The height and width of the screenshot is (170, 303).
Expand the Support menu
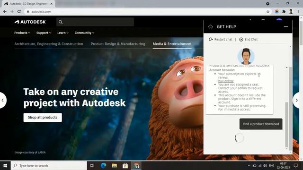tap(44, 33)
